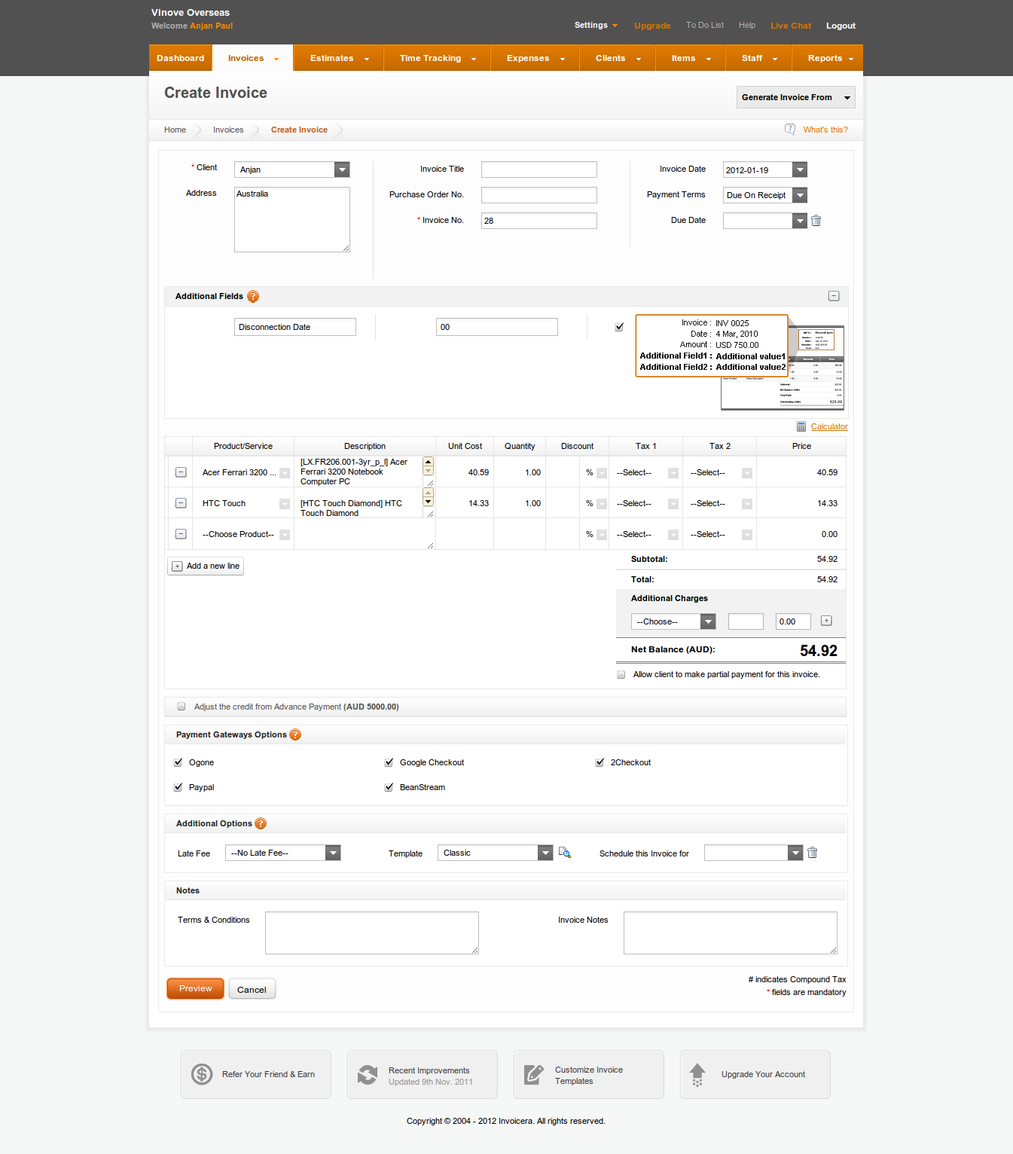Click the Preview button
Screen dimensions: 1013x1154
click(196, 988)
